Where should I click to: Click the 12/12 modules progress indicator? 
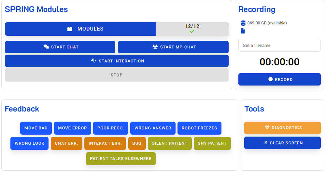[192, 27]
